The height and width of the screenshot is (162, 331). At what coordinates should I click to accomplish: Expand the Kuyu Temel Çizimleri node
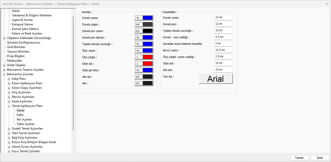coord(9,151)
